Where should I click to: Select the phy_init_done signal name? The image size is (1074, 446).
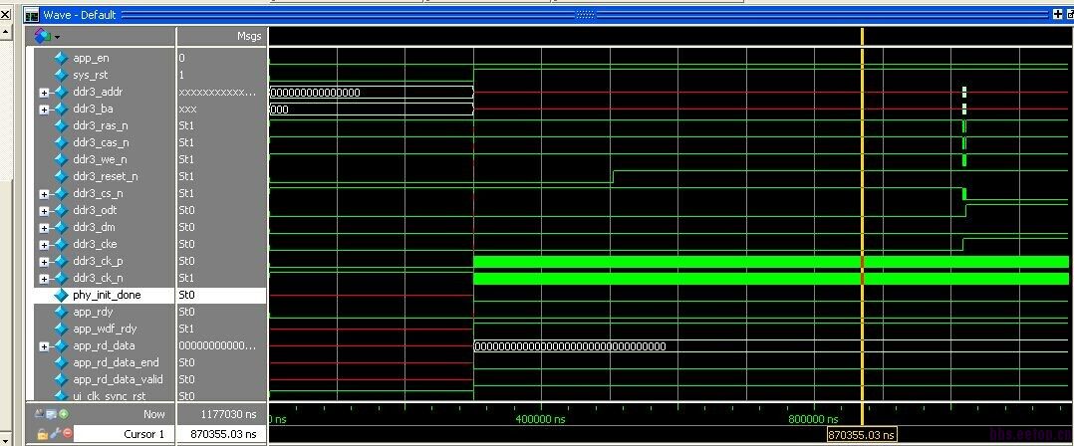pos(107,296)
